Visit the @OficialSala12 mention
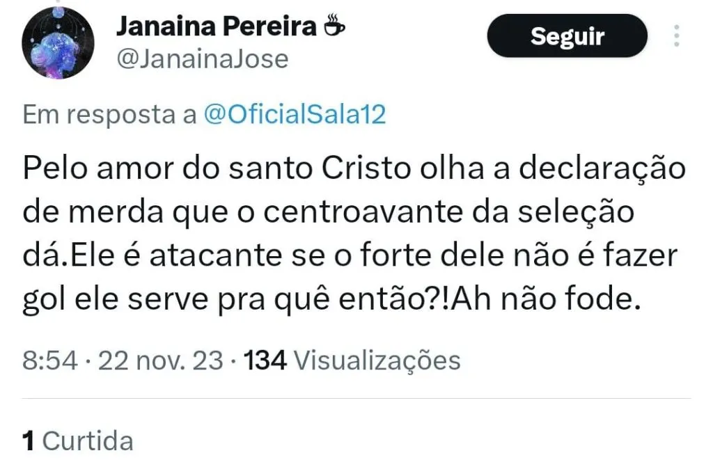Viewport: 713px width, 476px height. tap(294, 115)
